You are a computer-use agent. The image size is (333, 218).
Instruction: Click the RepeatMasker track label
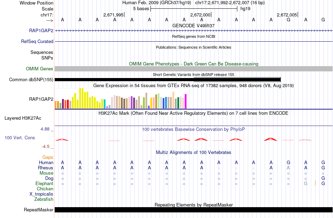[x=39, y=210]
